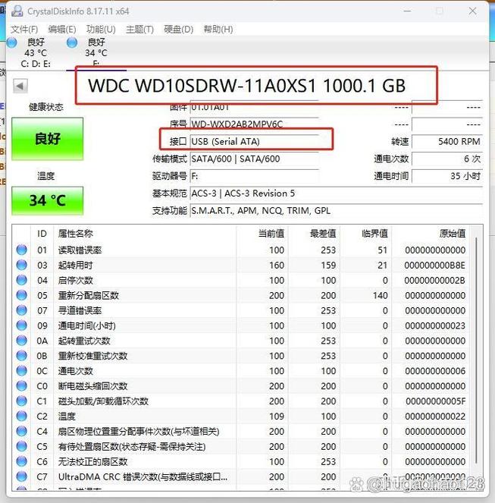
Task: Click the blue status orb of row C1
Action: point(21,401)
